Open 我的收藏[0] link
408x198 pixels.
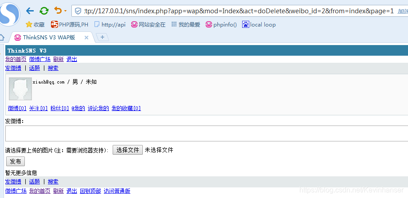(126, 108)
